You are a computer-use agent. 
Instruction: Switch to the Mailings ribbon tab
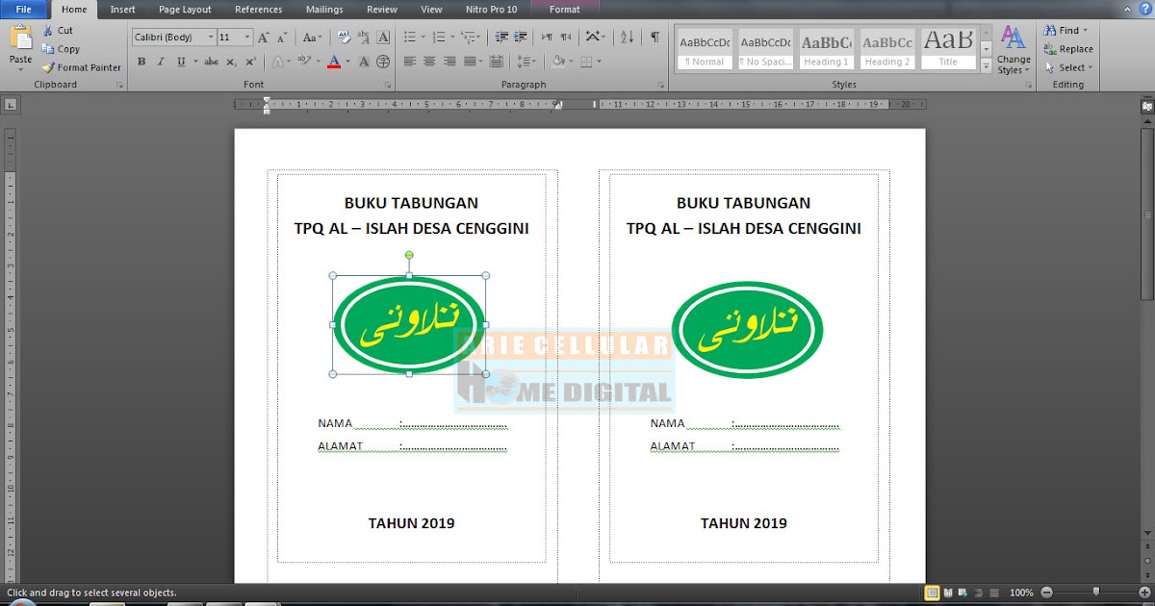click(x=323, y=10)
